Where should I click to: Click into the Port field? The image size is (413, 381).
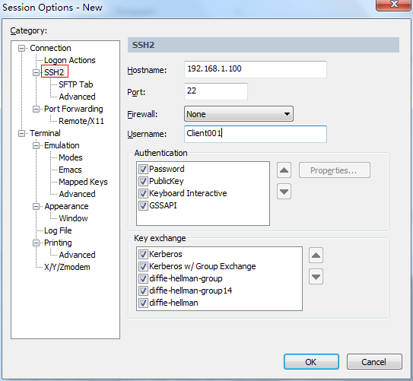coord(216,91)
